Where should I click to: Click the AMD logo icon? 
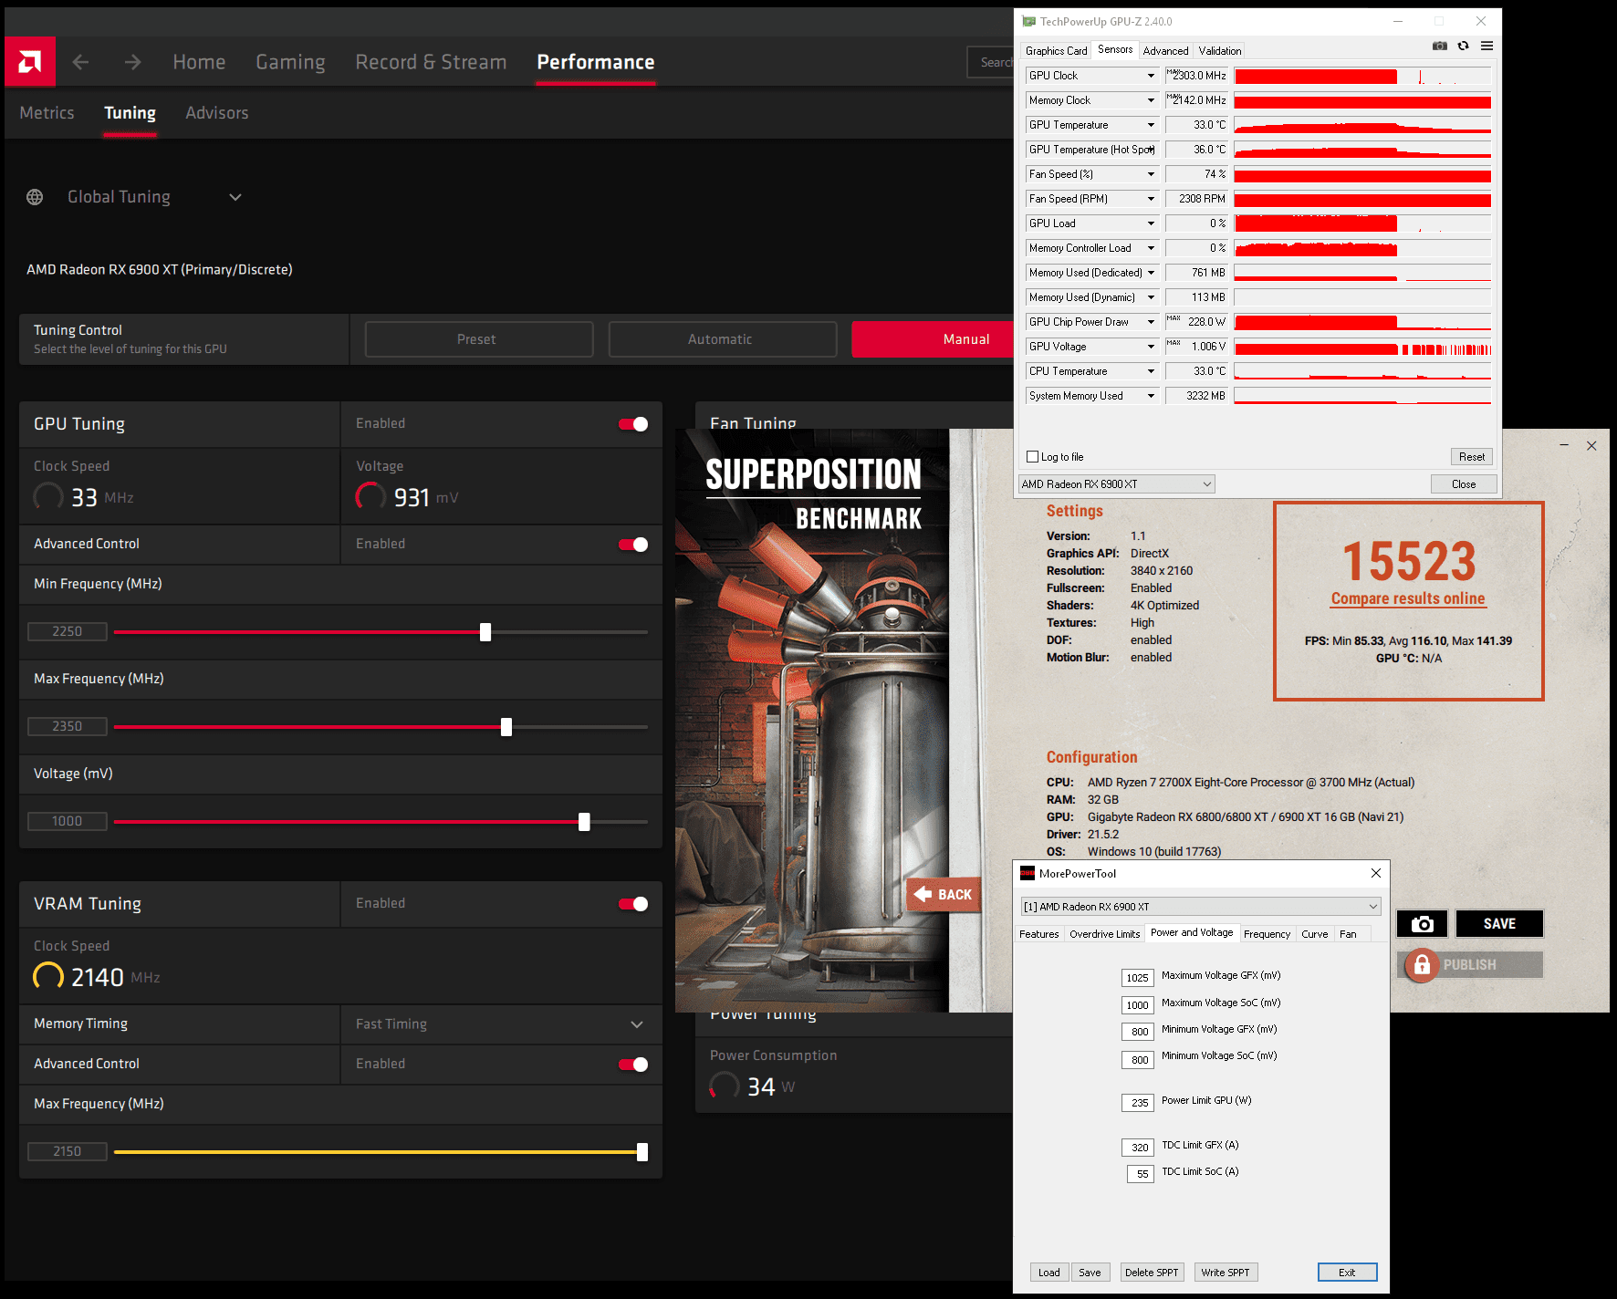pos(30,62)
